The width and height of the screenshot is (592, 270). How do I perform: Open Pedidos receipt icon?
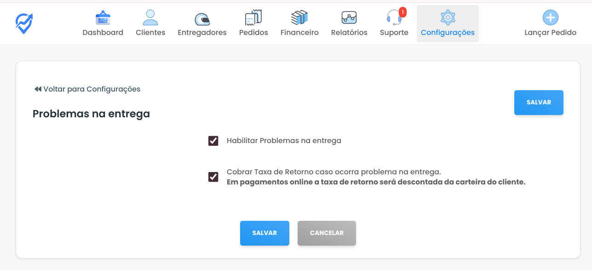click(x=253, y=18)
